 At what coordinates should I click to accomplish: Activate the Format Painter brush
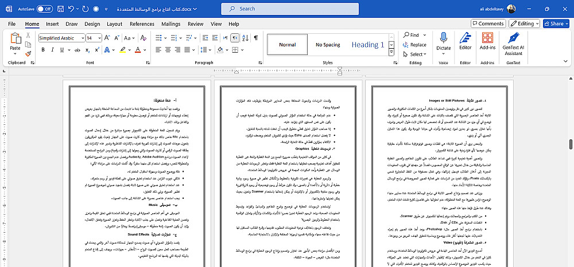(28, 54)
